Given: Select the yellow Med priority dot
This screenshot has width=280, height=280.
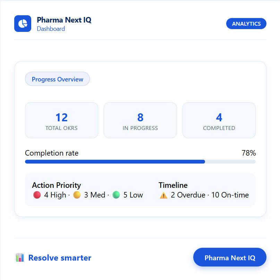Looking at the screenshot, I should pyautogui.click(x=77, y=195).
